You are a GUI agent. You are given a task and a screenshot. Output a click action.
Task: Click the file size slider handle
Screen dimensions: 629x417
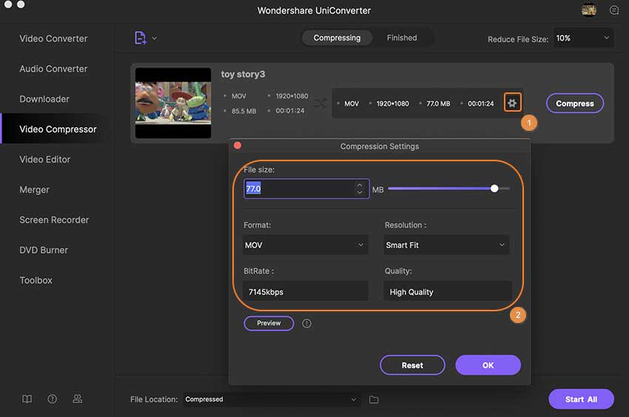point(494,189)
